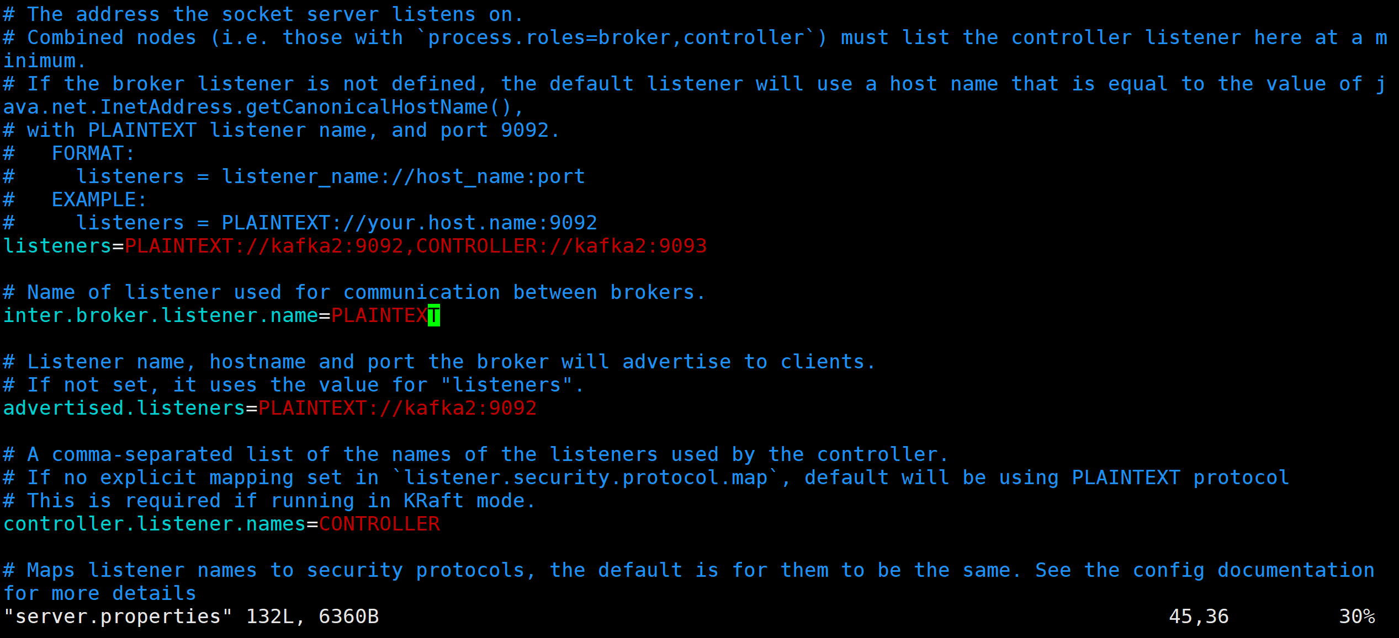The width and height of the screenshot is (1399, 638).
Task: Click the 132L, 6360B file size text
Action: [x=312, y=616]
